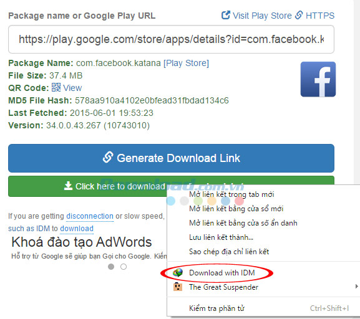Viewport: 360px width, 319px height.
Task: Click the link icon on Generate Download Link button
Action: point(108,158)
